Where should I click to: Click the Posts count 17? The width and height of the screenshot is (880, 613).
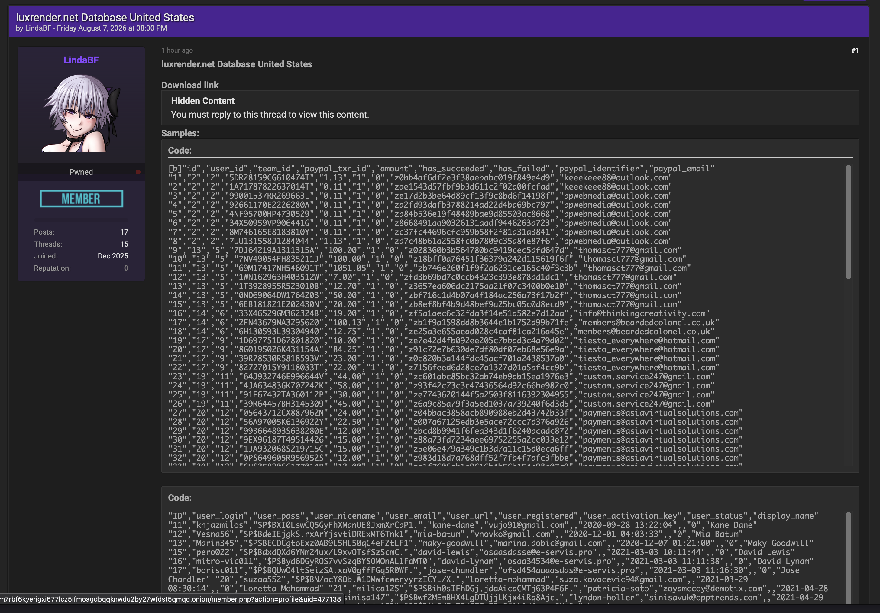(124, 232)
